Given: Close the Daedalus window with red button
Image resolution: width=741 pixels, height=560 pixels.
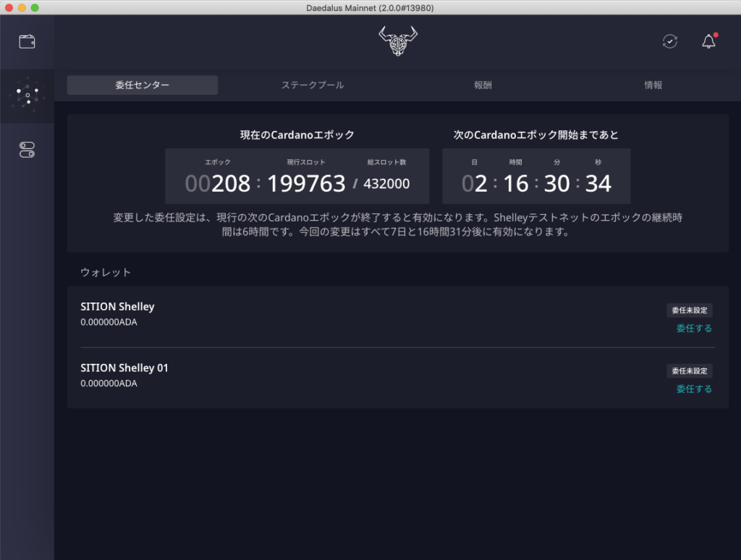Looking at the screenshot, I should [x=9, y=7].
